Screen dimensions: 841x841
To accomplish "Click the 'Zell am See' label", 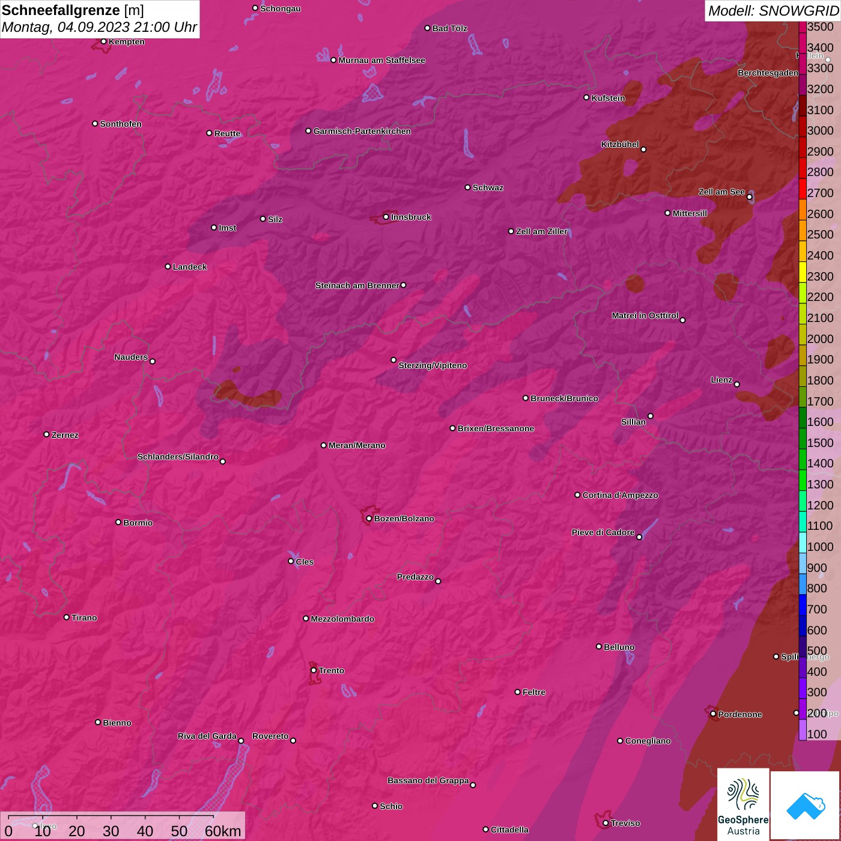I will 721,192.
